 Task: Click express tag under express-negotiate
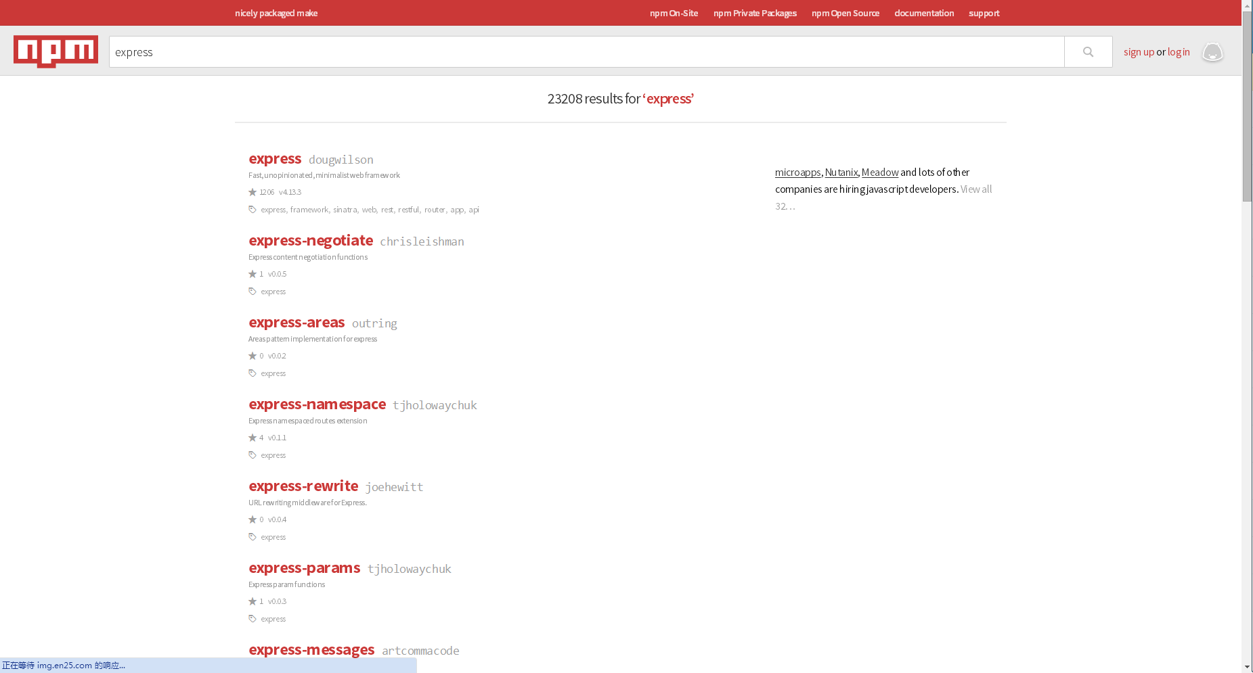click(273, 292)
